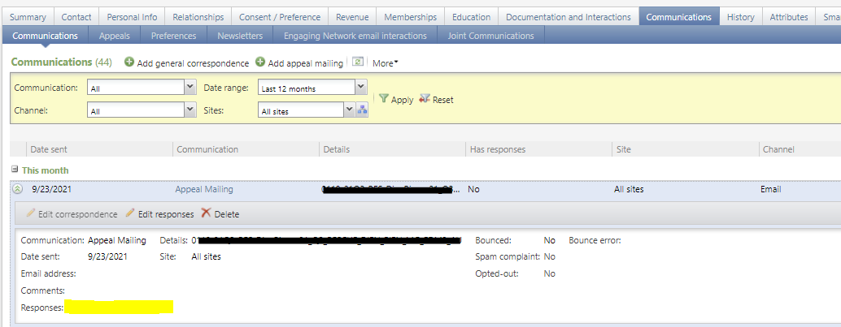
Task: Sort by the Details column header
Action: point(393,149)
